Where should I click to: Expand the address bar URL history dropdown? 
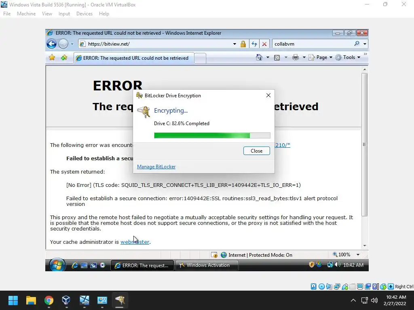(234, 44)
